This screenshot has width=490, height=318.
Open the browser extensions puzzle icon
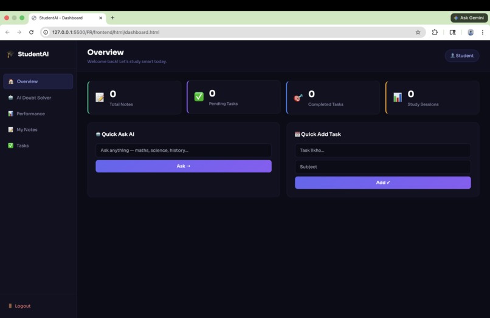click(435, 32)
